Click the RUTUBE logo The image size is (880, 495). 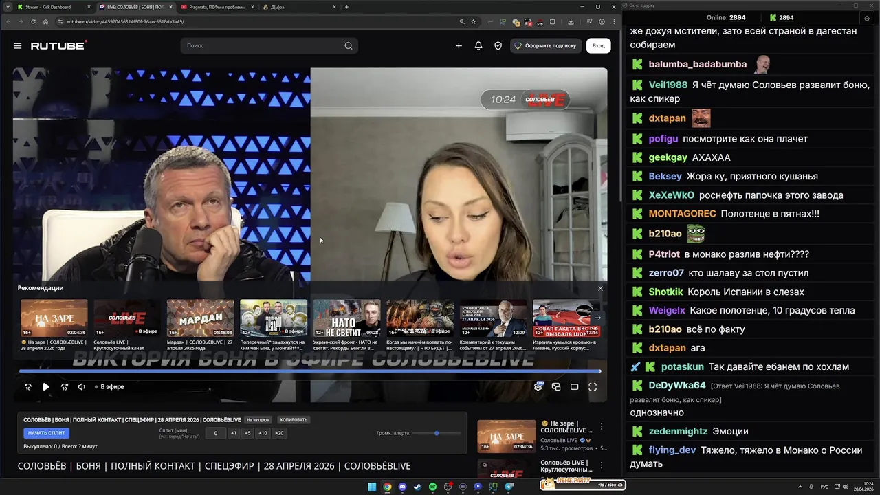tap(58, 45)
